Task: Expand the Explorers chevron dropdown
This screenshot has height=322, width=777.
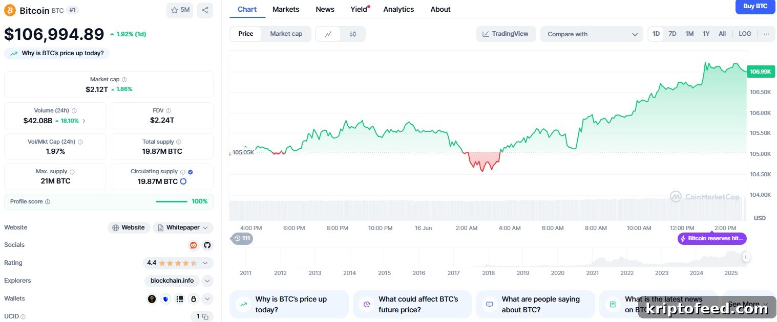Action: pos(207,281)
